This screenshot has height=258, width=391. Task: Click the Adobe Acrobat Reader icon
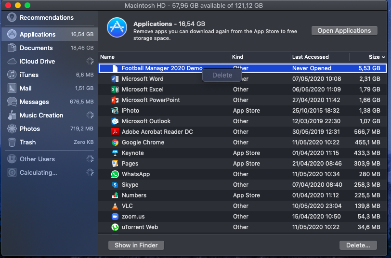[x=115, y=131]
